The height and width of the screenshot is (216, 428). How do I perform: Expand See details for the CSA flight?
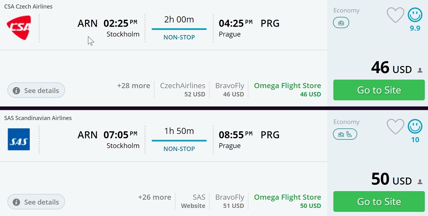(36, 91)
